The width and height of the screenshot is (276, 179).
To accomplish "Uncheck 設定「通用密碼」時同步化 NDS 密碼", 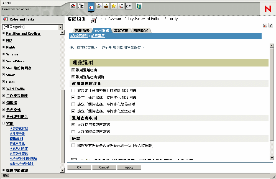I will click(x=73, y=97).
